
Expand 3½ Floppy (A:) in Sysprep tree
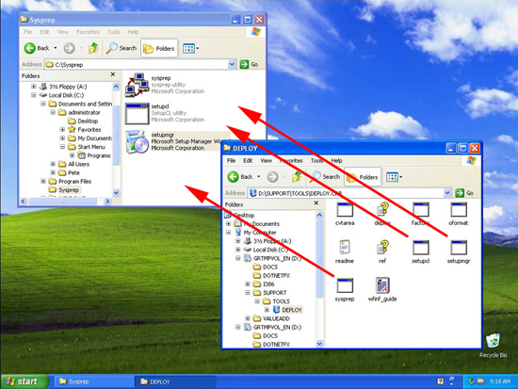tap(34, 87)
